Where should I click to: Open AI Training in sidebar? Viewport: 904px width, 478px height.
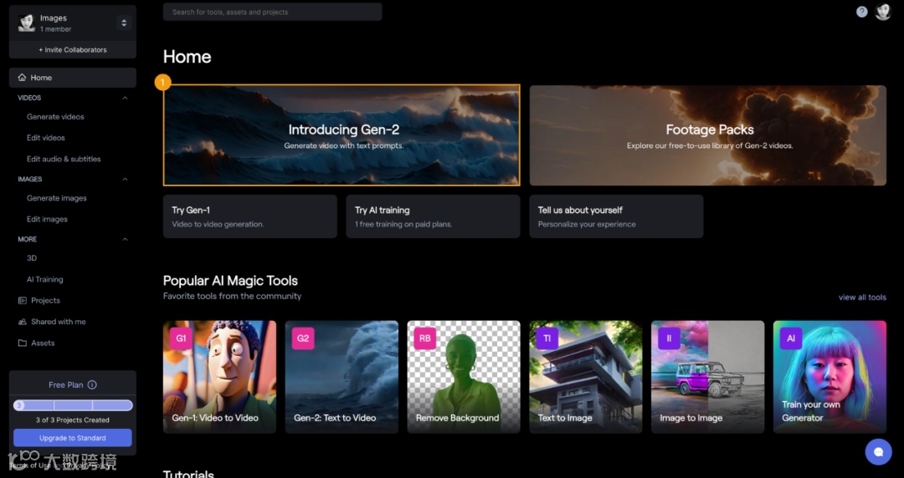click(45, 280)
